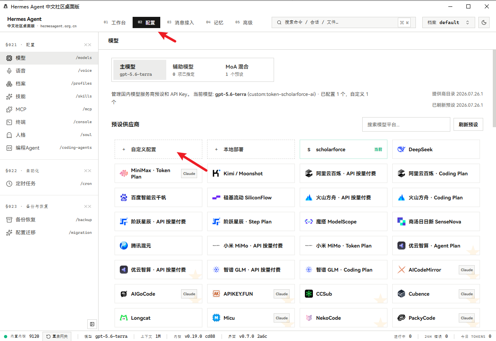Switch to the 高级 tab
The width and height of the screenshot is (496, 341).
pos(244,22)
